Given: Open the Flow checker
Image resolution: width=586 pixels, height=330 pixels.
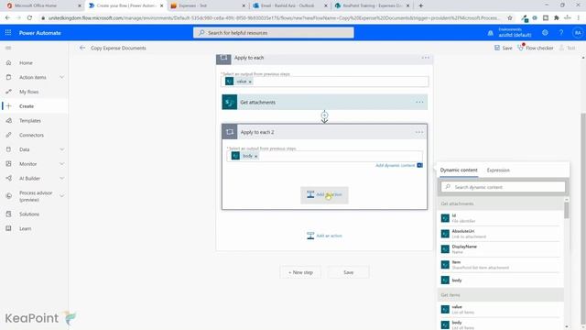Looking at the screenshot, I should click(x=535, y=48).
